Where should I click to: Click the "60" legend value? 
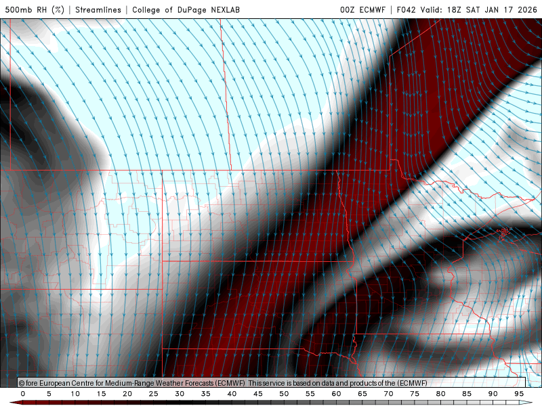point(336,394)
